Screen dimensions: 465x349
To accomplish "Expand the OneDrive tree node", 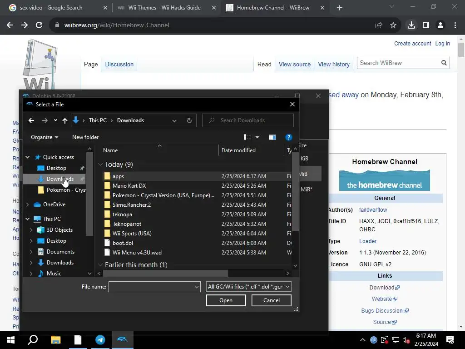I will click(x=28, y=204).
